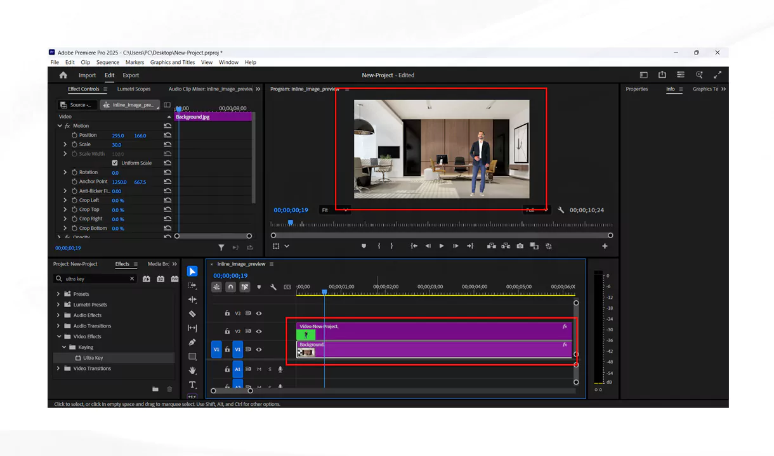Click Mark Out in Program Monitor
The width and height of the screenshot is (774, 456).
pyautogui.click(x=391, y=246)
